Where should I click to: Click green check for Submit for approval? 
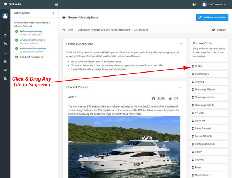click(x=17, y=57)
